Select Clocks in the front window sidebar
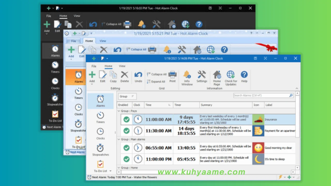This screenshot has width=331, height=186. pos(100,134)
